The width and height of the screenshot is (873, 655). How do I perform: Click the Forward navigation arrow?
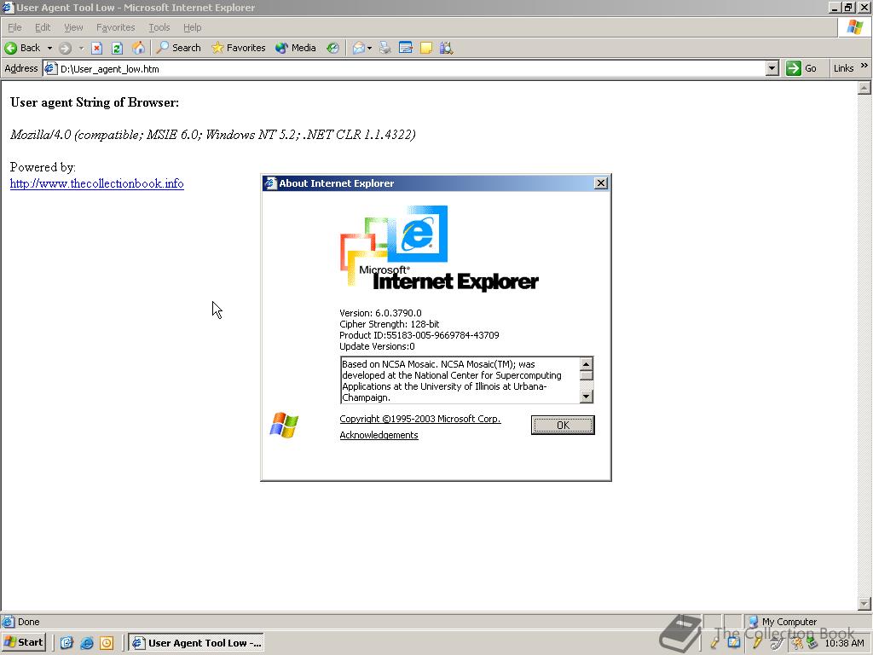pyautogui.click(x=65, y=48)
